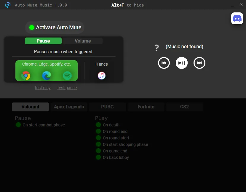Screen dimensions: 246x192
Task: Click the question mark music icon
Action: [x=156, y=48]
